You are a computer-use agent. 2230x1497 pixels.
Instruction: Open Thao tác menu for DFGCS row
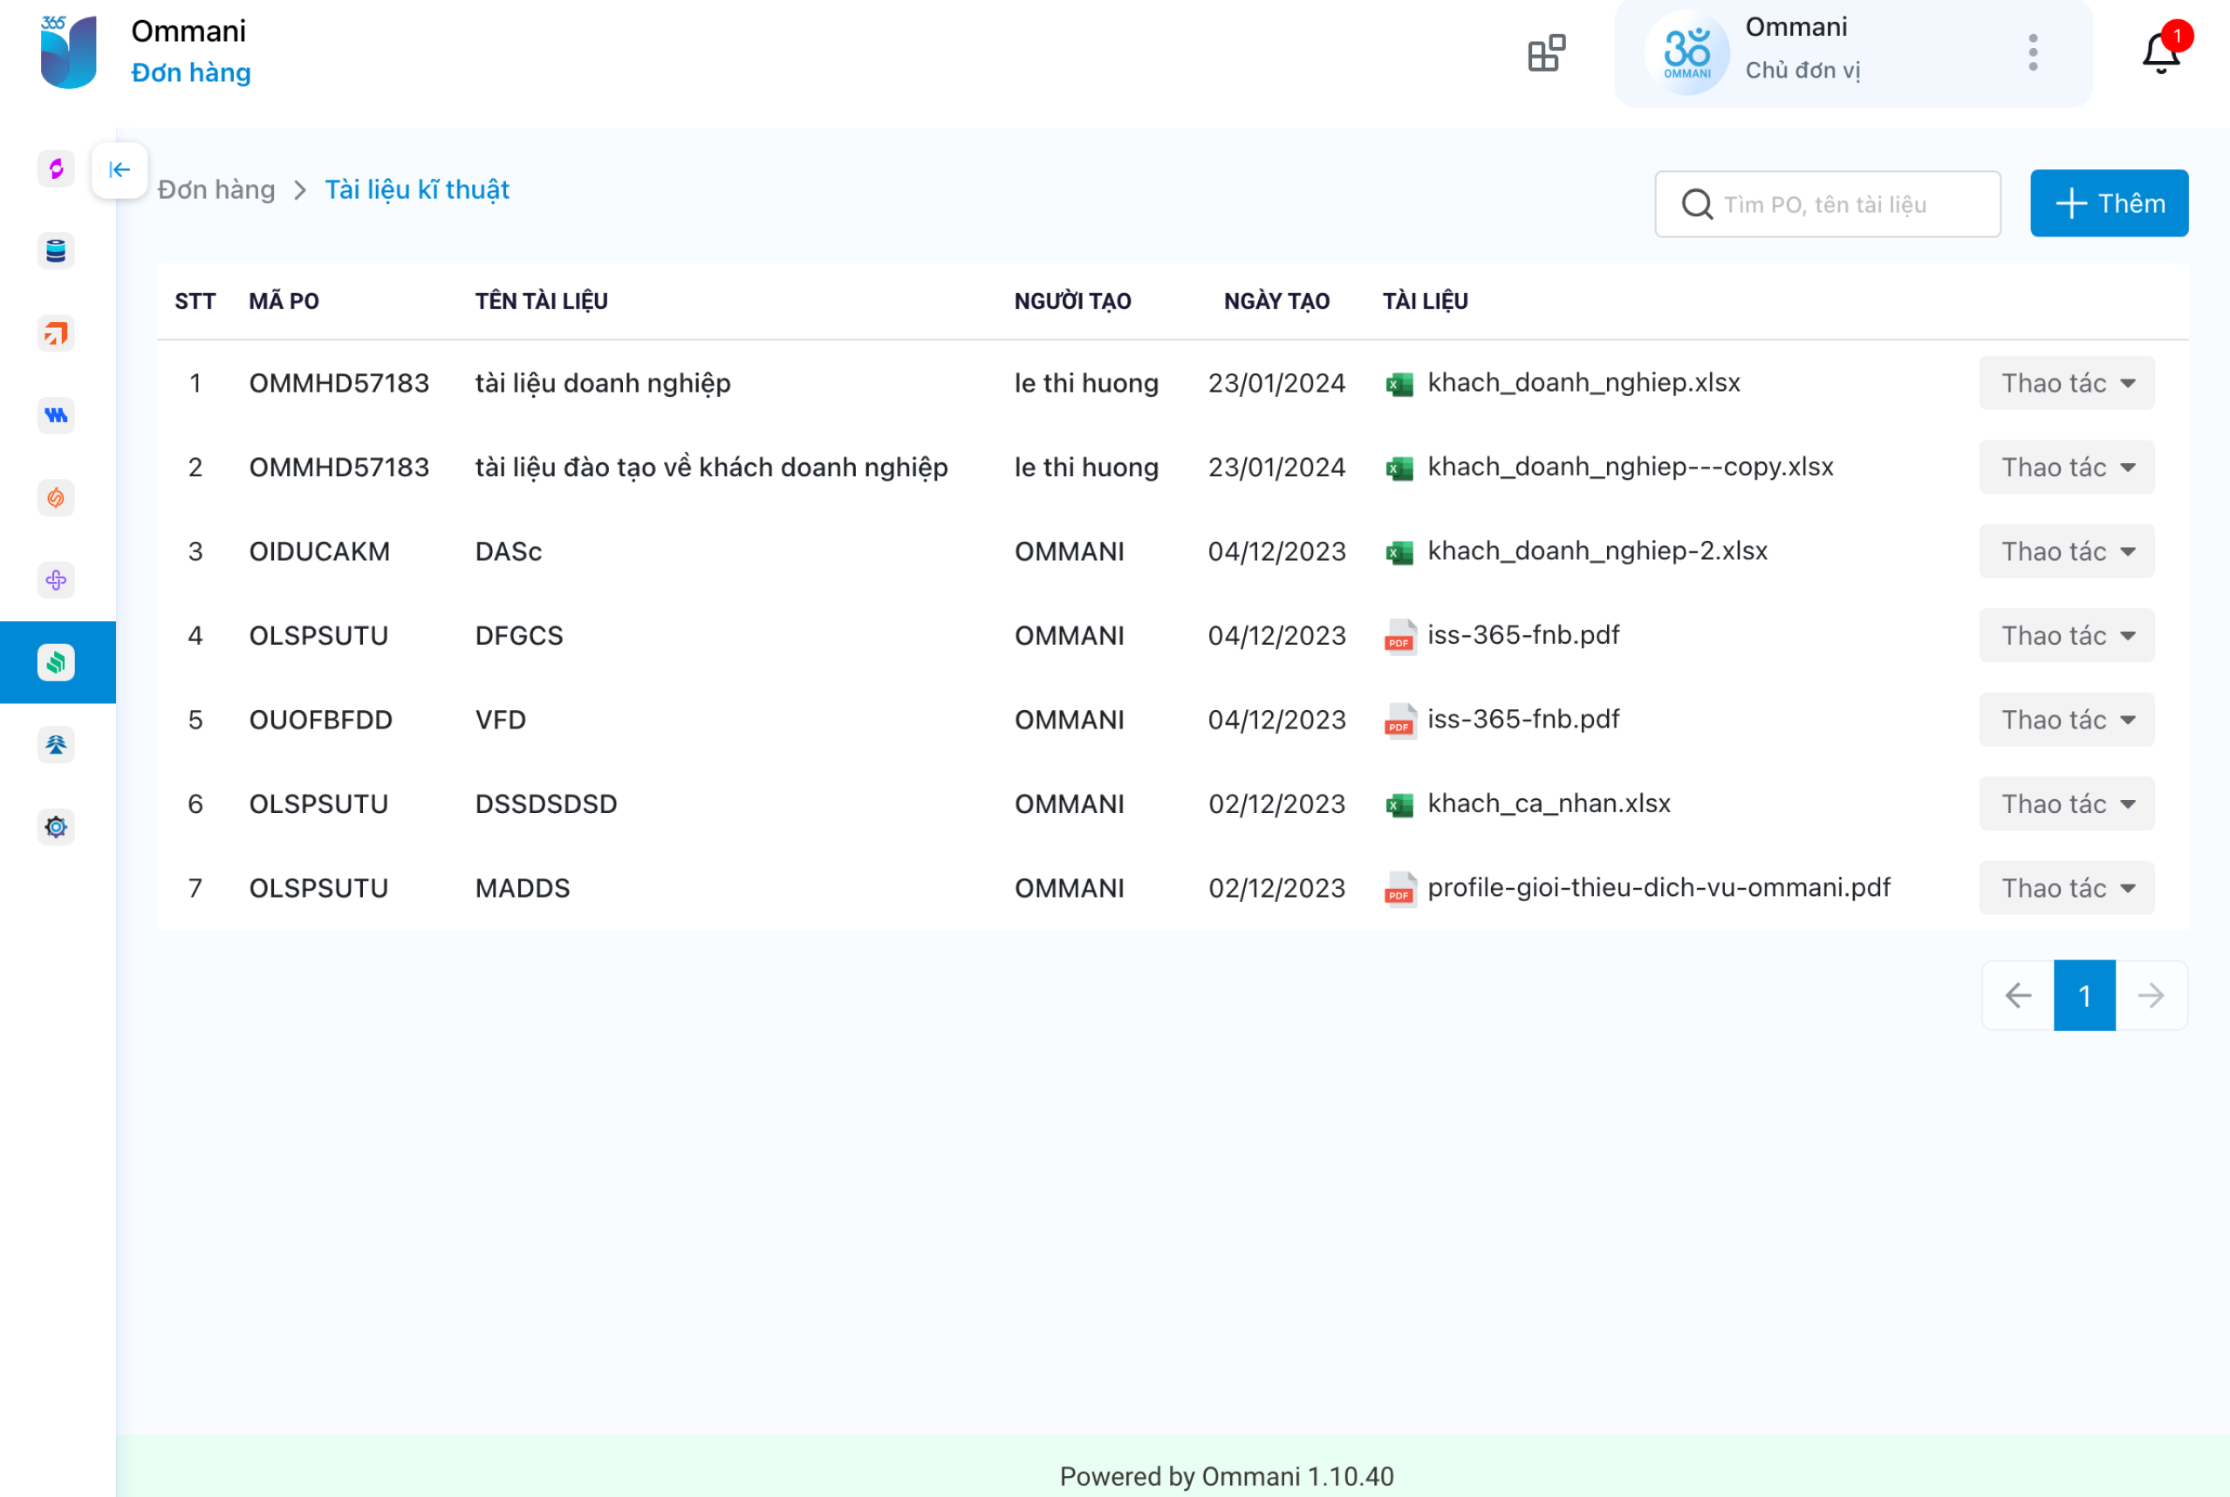click(2066, 635)
